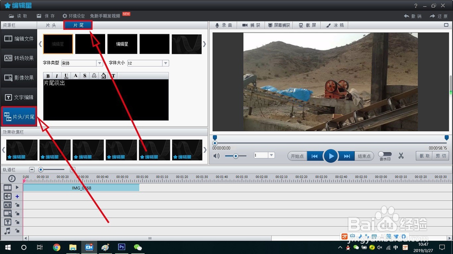This screenshot has height=254, width=453.
Task: Mute the player with speaker icon
Action: pyautogui.click(x=217, y=156)
